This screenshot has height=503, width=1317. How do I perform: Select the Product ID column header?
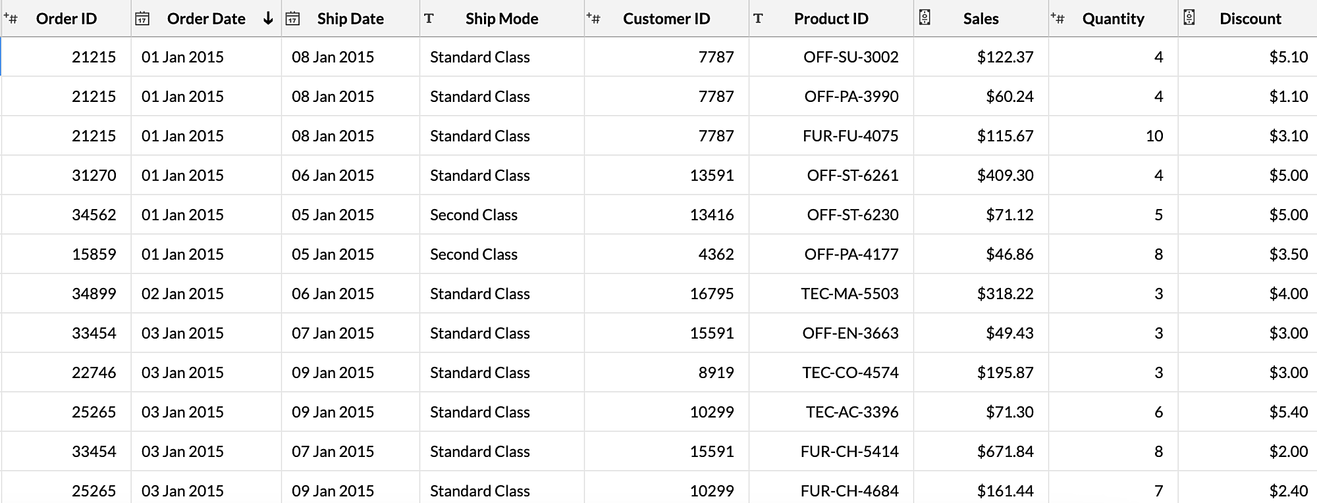pos(830,18)
